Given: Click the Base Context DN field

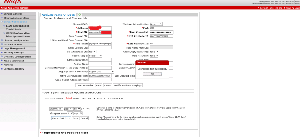Looking at the screenshot, I should click(x=100, y=36).
